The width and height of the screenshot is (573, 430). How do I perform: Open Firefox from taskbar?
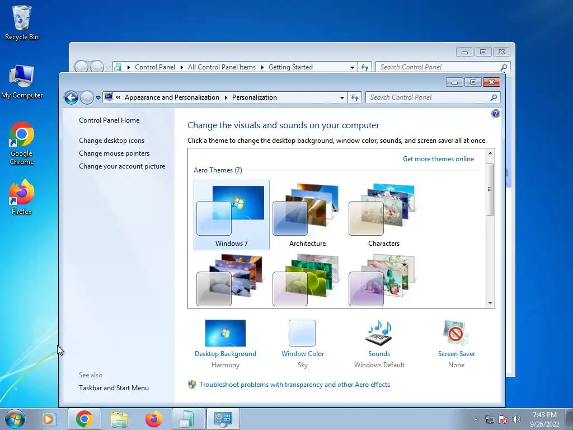coord(153,419)
